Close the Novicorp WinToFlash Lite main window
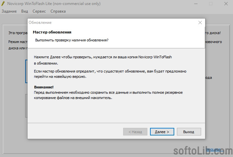 pyautogui.click(x=226, y=4)
